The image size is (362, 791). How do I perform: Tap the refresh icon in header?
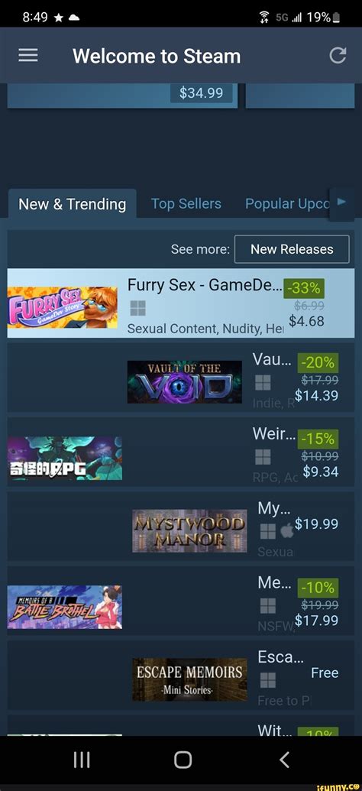point(338,56)
